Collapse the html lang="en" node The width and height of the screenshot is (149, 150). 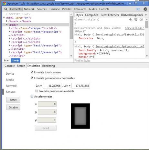4,18
